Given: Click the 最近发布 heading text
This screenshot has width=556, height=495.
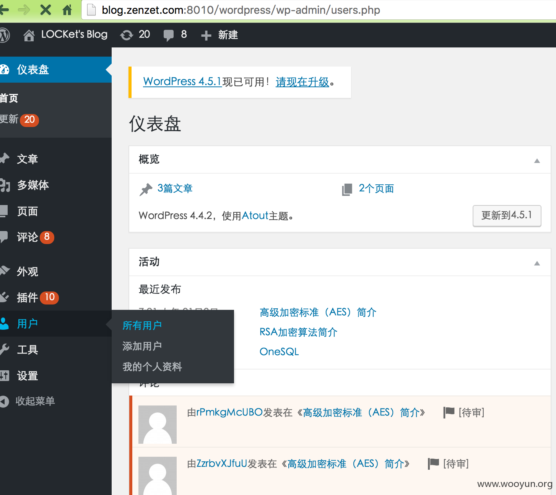Looking at the screenshot, I should tap(160, 289).
